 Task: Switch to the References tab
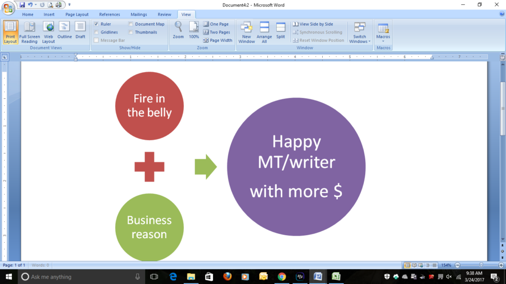[x=109, y=14]
